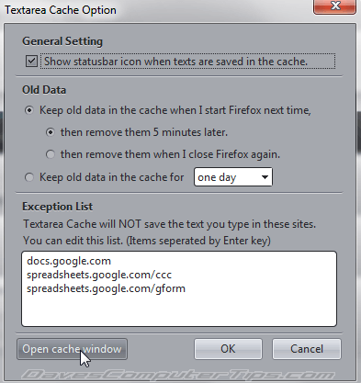
Task: Click the dropdown arrow beside one day
Action: coord(265,177)
